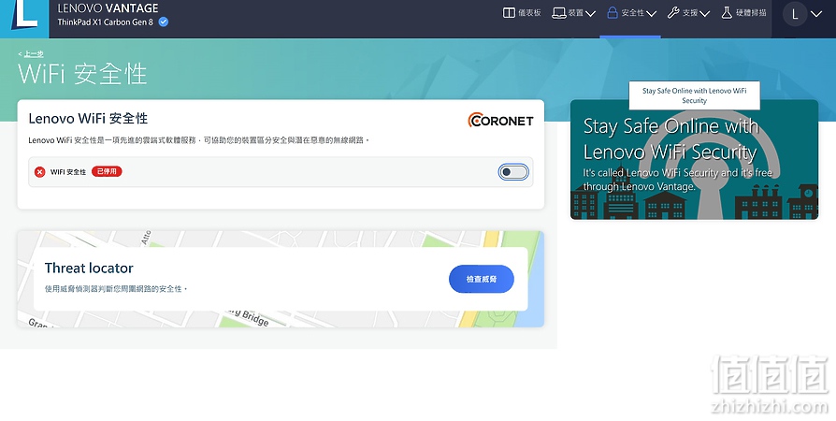Viewport: 836px width, 421px height.
Task: Click the support wrench icon
Action: pos(673,13)
